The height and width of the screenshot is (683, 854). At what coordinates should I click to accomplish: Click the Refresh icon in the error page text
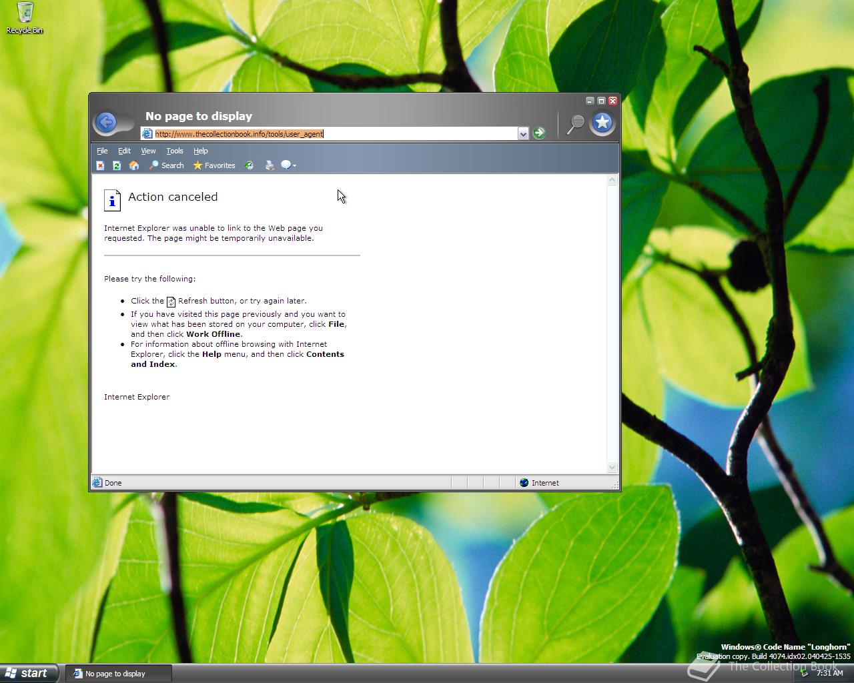pos(171,301)
